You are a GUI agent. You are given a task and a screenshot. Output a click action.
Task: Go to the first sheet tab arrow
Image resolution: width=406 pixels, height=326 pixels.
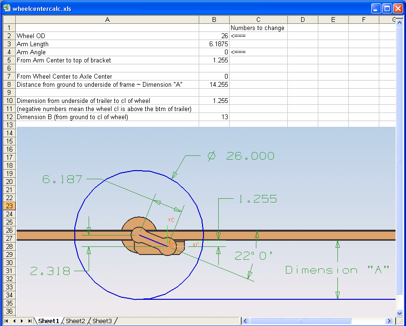pyautogui.click(x=6, y=321)
